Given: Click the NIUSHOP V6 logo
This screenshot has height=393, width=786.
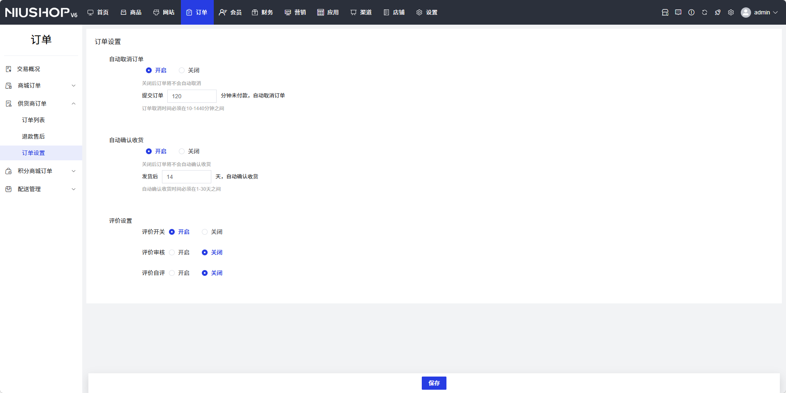Looking at the screenshot, I should tap(41, 12).
